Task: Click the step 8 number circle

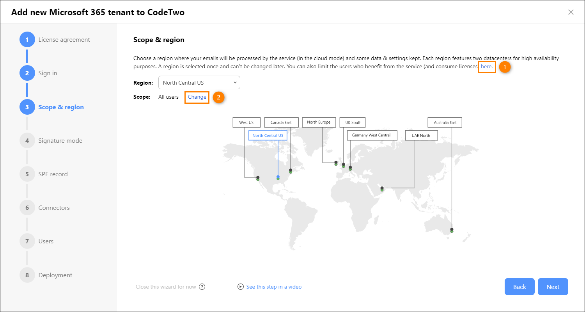Action: 27,275
